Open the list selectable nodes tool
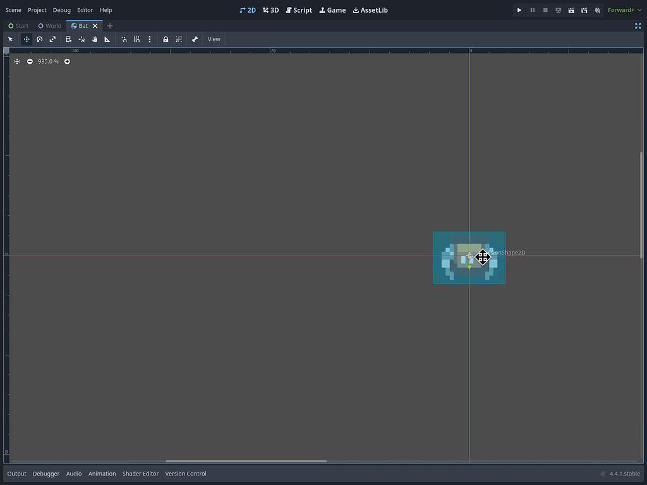The image size is (647, 485). coord(68,39)
